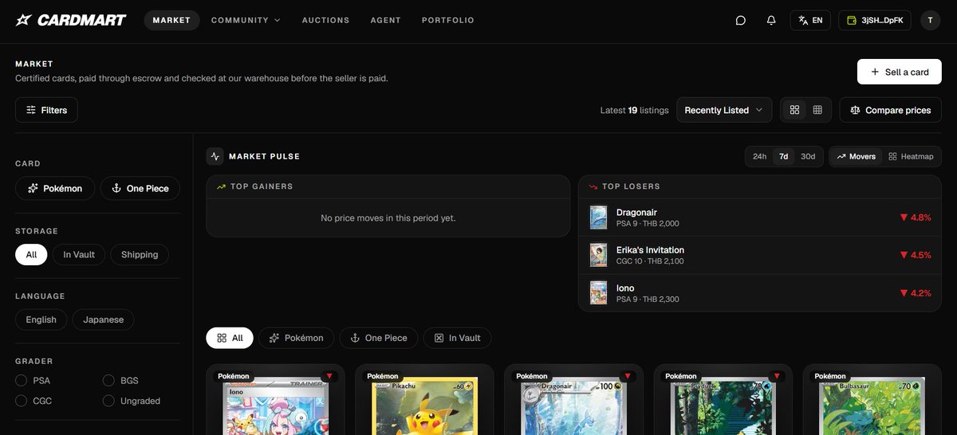Image resolution: width=957 pixels, height=435 pixels.
Task: Open the T user avatar menu
Action: [x=930, y=20]
